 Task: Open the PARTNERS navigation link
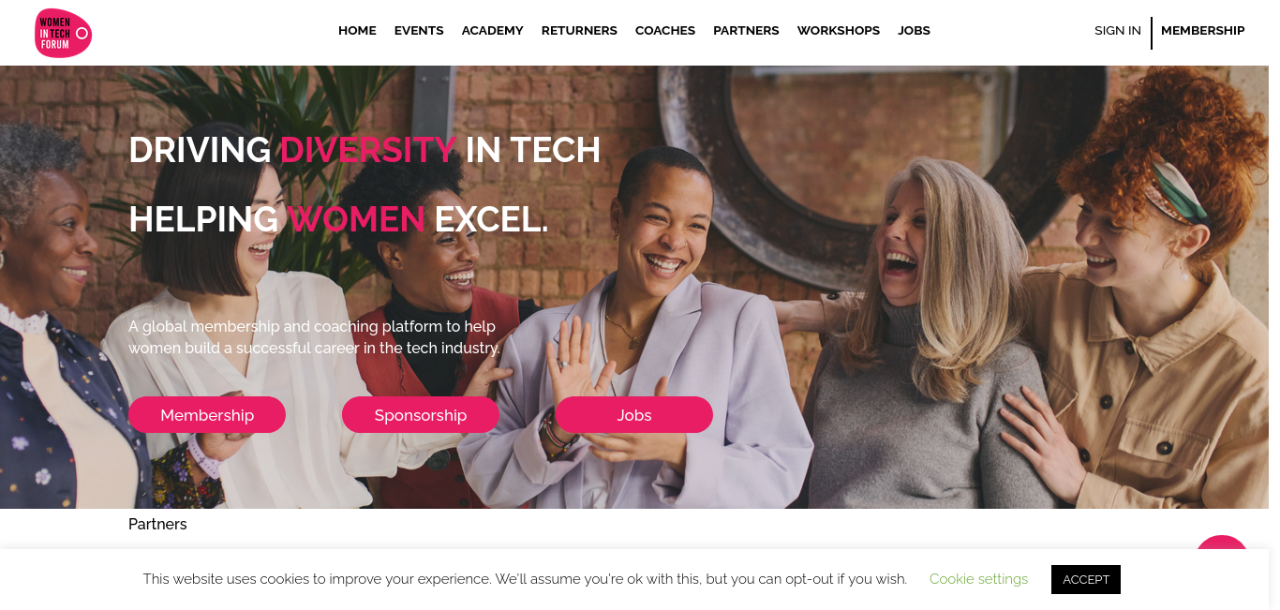click(x=746, y=30)
